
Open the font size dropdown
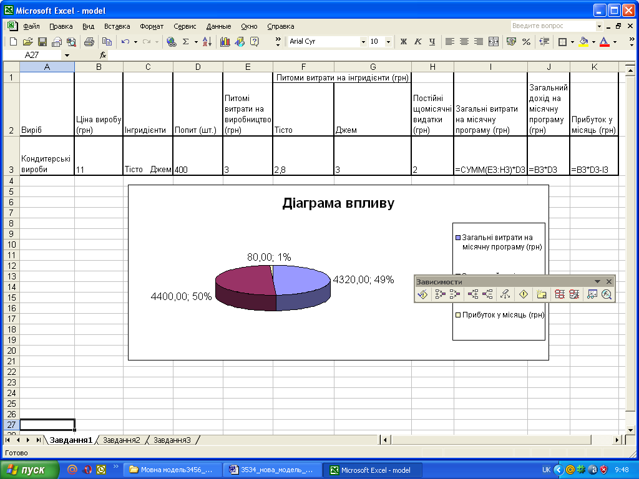[388, 42]
